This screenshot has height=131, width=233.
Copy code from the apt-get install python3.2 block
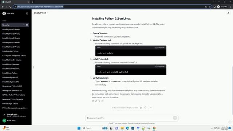[160, 67]
